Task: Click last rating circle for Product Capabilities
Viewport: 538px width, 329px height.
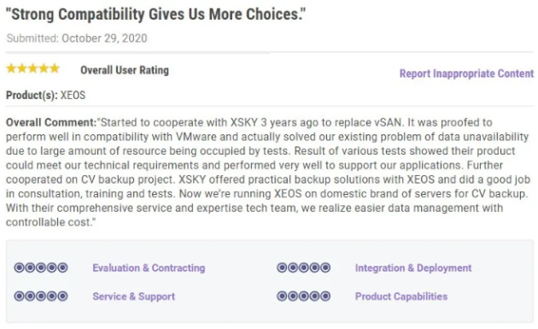Action: [x=325, y=296]
